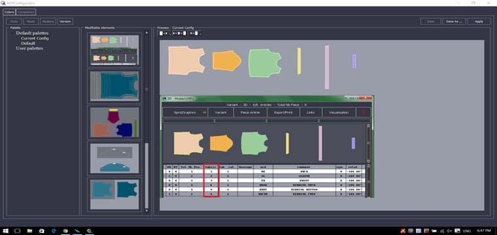The height and width of the screenshot is (235, 497).
Task: Select the pattern pieces window thumbnail
Action: pyautogui.click(x=114, y=50)
